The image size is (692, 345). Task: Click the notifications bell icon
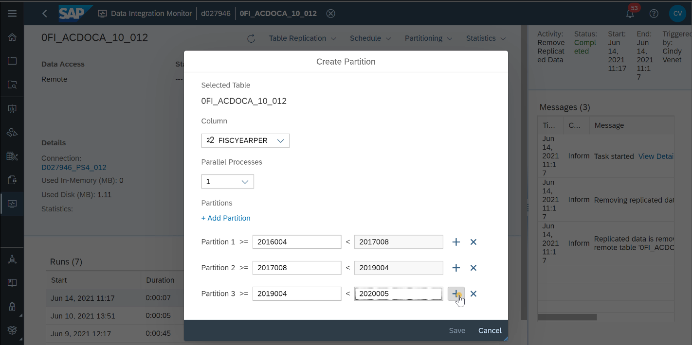pyautogui.click(x=630, y=14)
